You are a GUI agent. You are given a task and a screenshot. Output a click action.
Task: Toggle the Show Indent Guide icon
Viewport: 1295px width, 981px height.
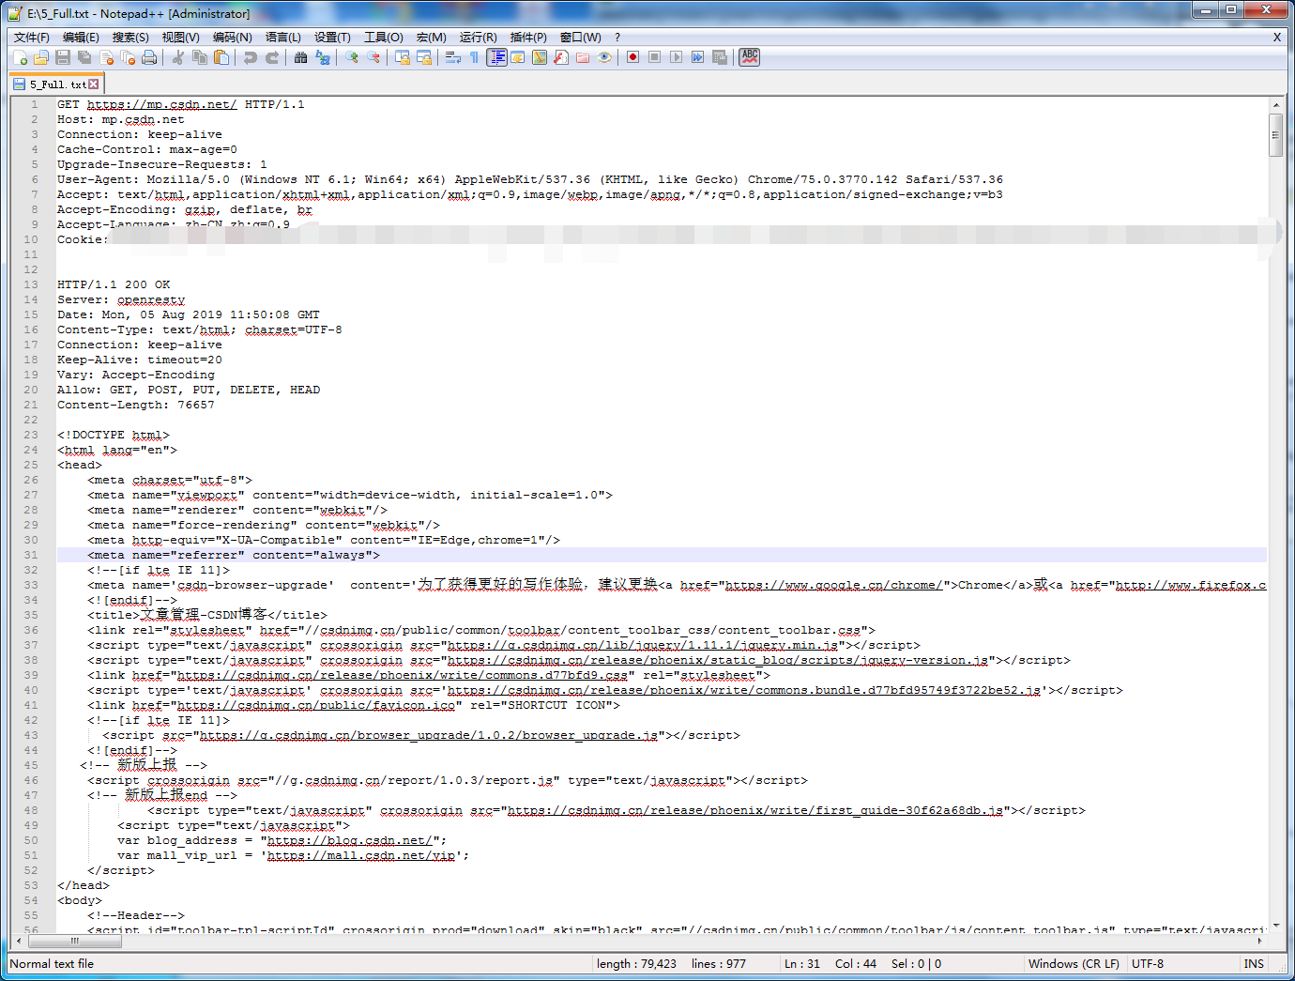click(x=496, y=57)
